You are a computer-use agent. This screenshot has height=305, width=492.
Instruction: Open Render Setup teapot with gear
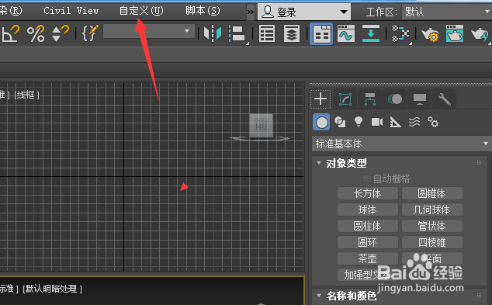point(430,34)
